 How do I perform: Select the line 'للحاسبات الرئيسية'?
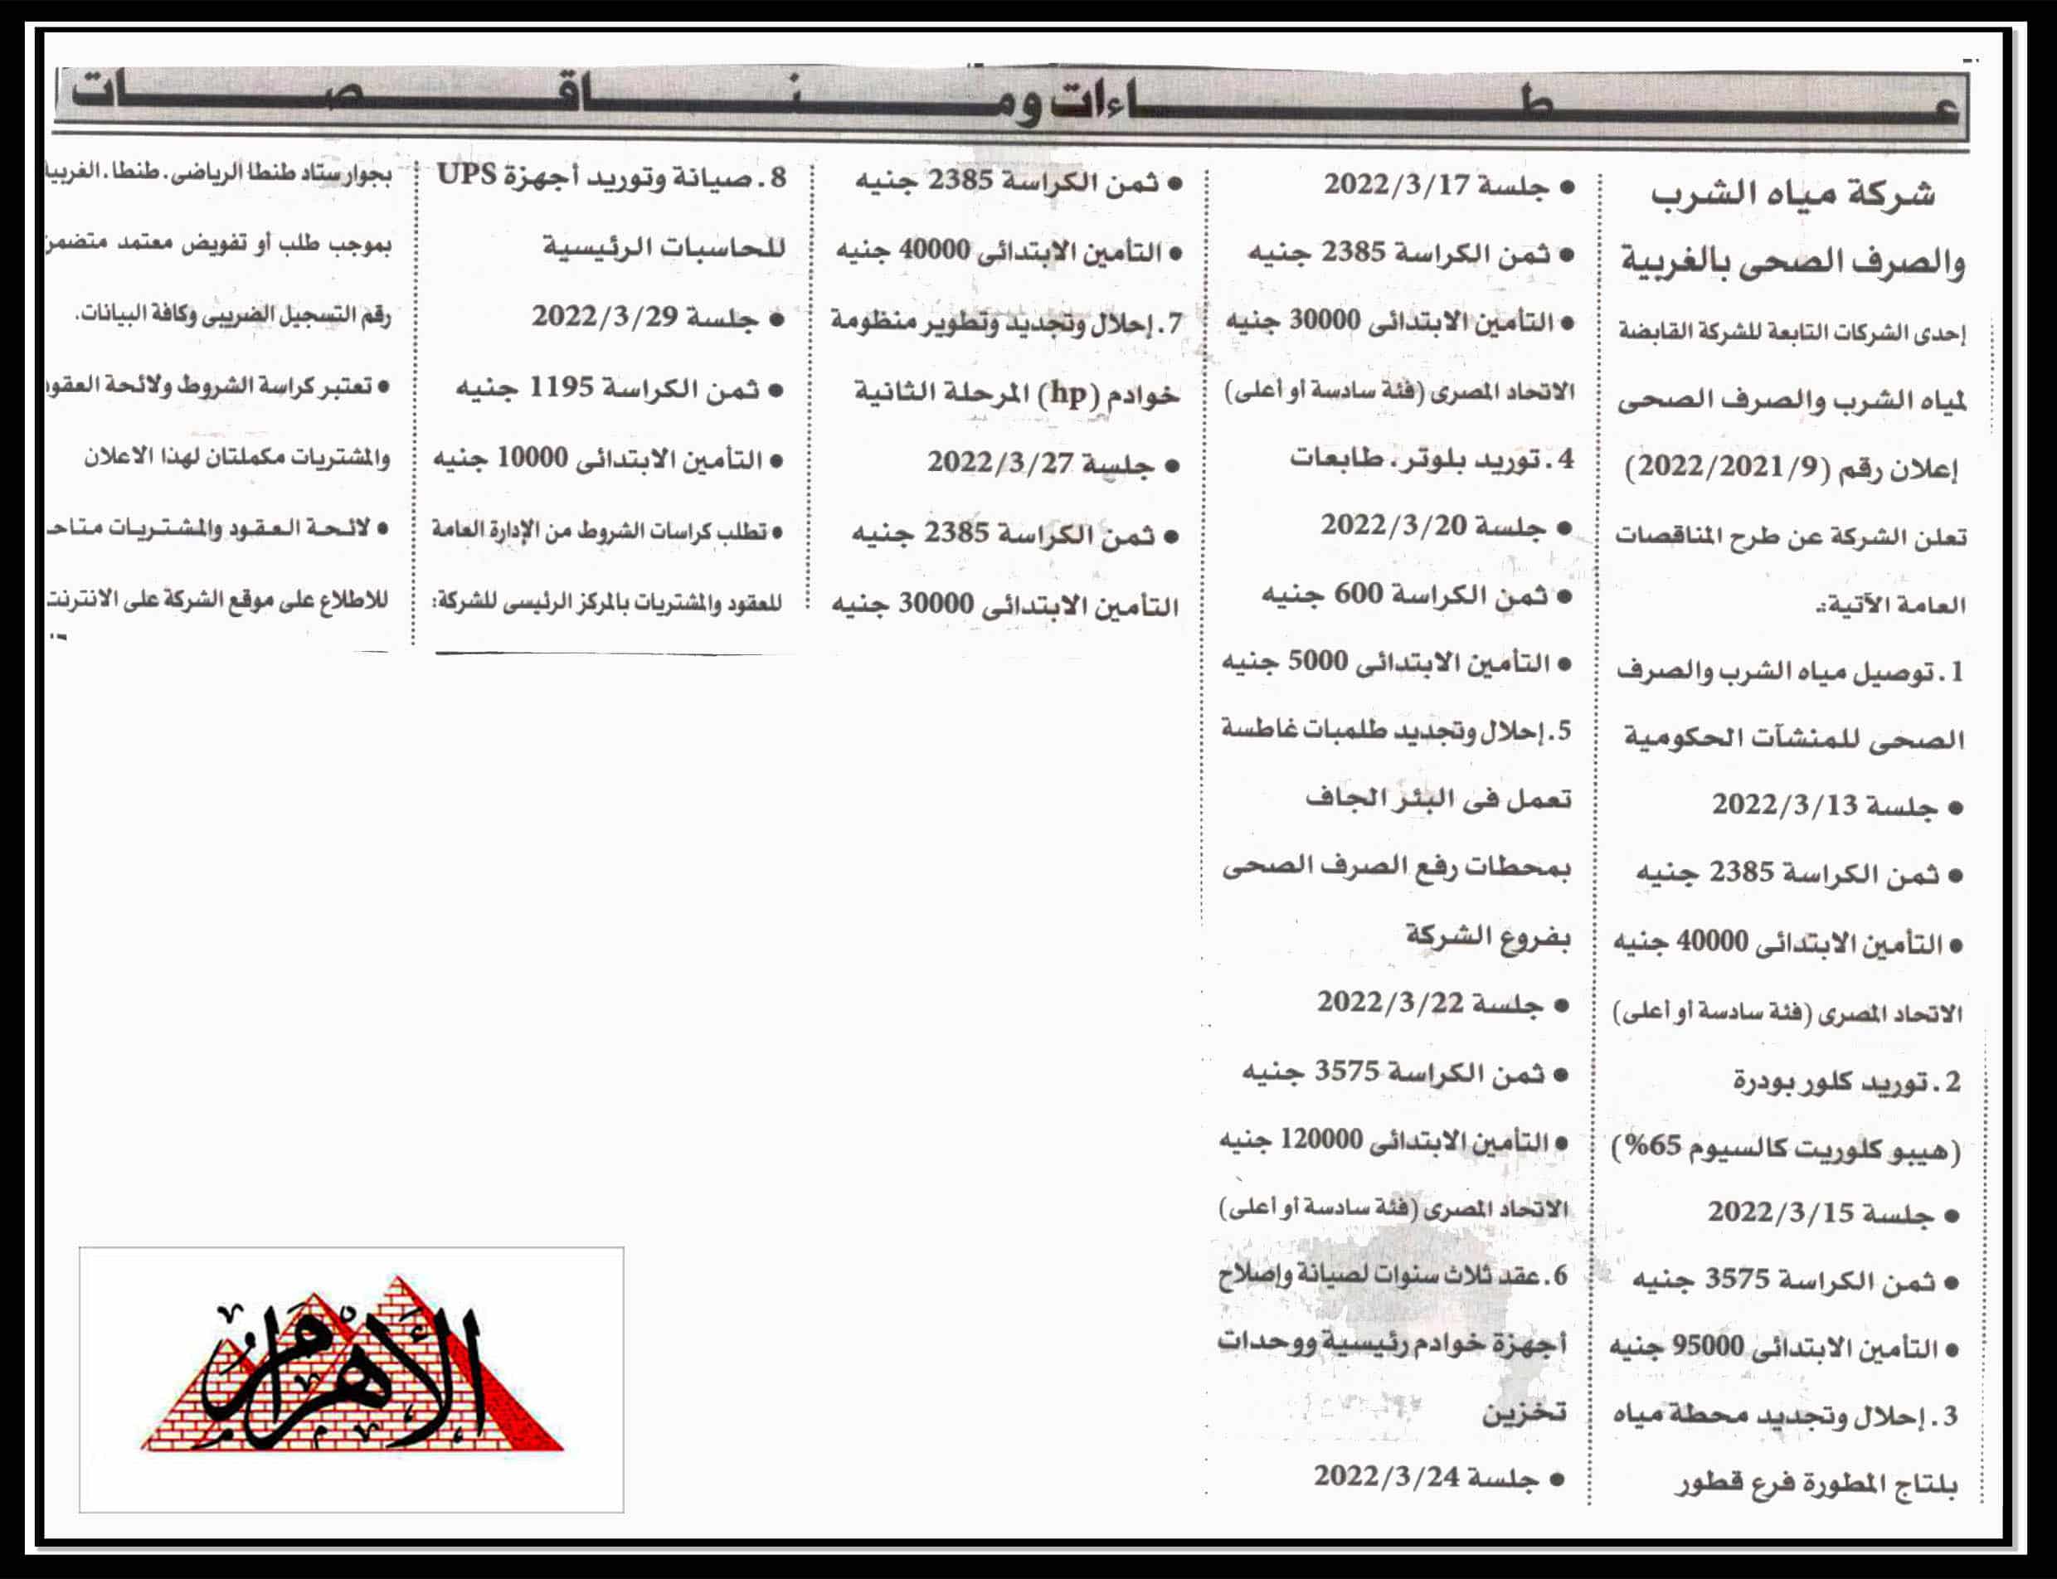click(x=663, y=247)
